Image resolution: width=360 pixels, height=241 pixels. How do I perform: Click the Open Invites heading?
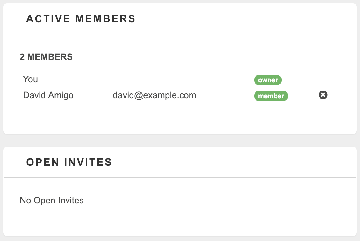tap(69, 162)
